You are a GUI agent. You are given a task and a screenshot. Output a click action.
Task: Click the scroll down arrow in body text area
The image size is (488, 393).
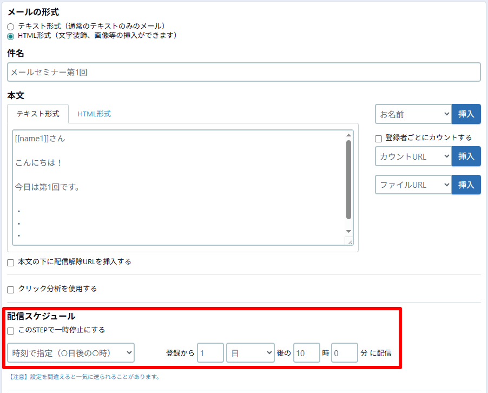click(x=348, y=231)
